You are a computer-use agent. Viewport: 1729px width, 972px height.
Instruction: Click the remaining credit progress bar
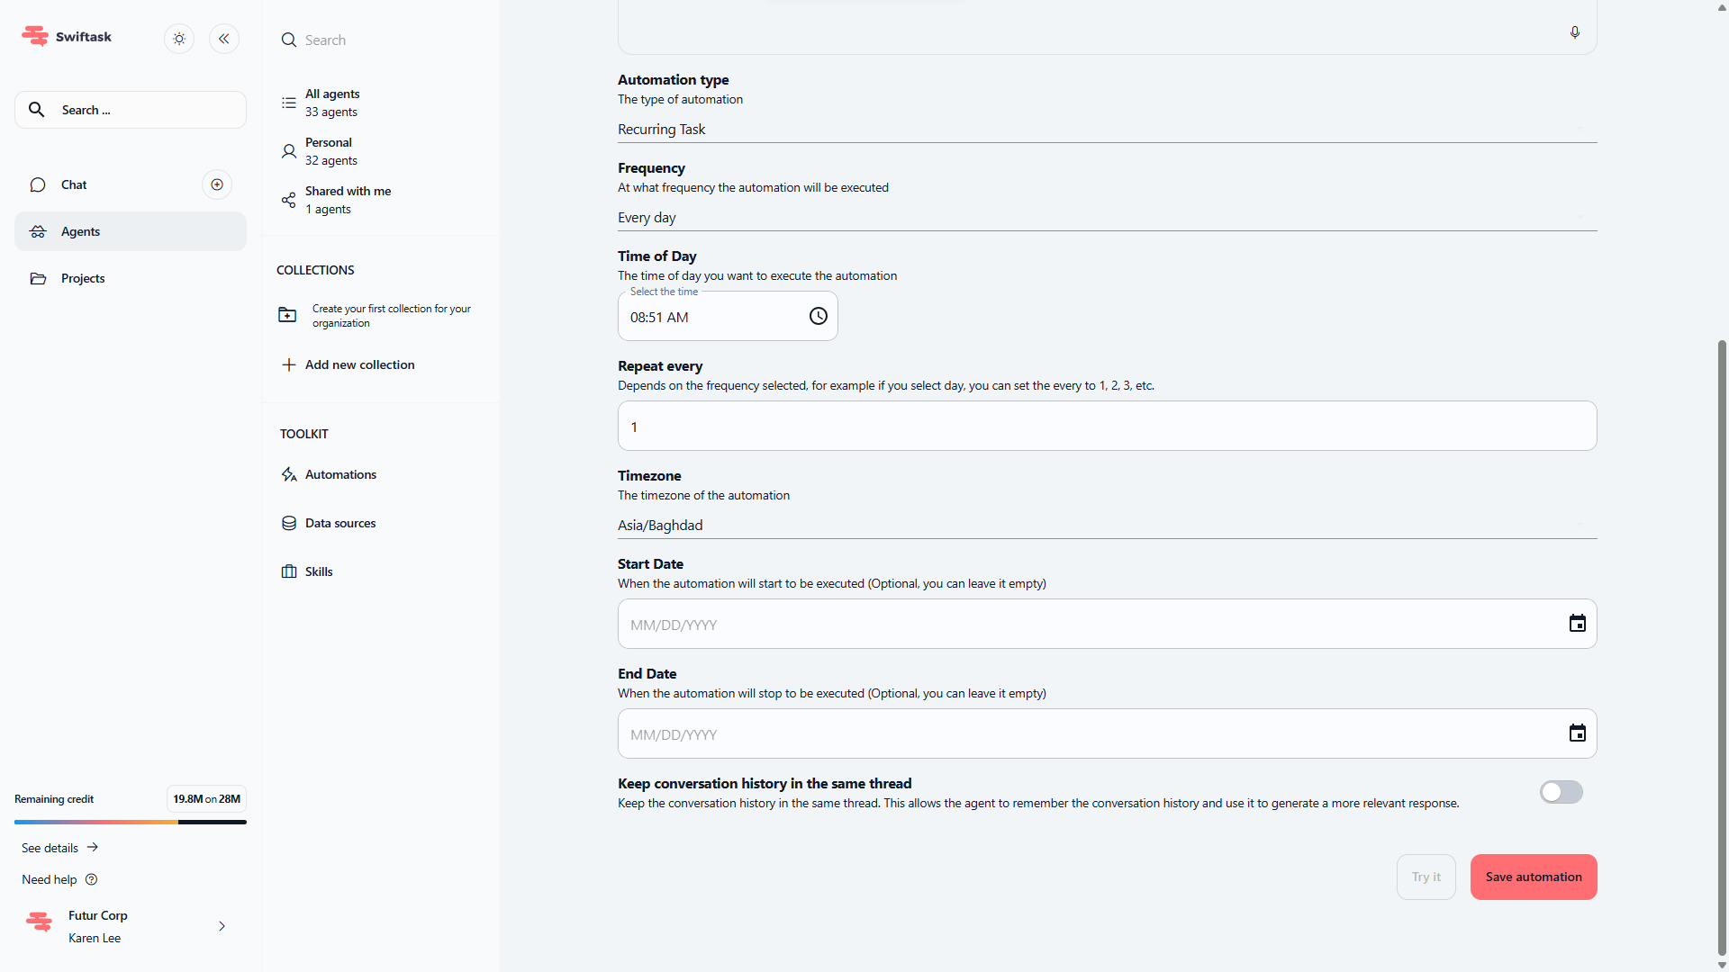pyautogui.click(x=130, y=822)
